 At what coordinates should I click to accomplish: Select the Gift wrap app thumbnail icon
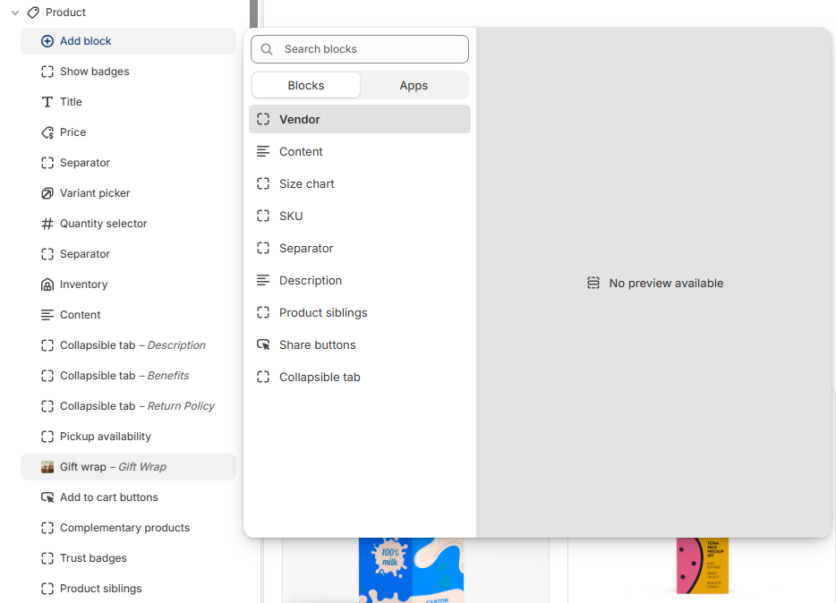click(47, 467)
